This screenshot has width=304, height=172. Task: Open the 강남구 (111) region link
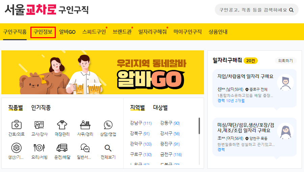141,123
